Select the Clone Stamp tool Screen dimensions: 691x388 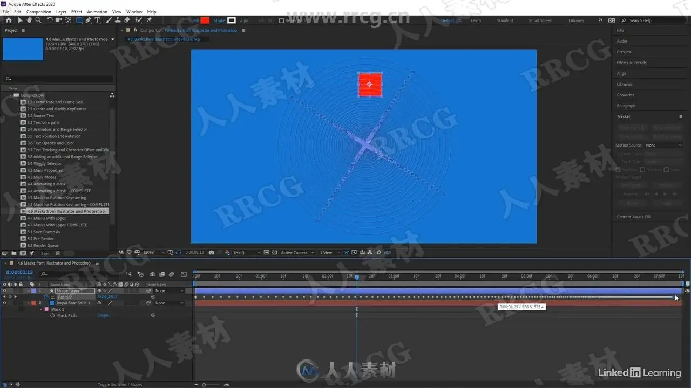pyautogui.click(x=118, y=20)
